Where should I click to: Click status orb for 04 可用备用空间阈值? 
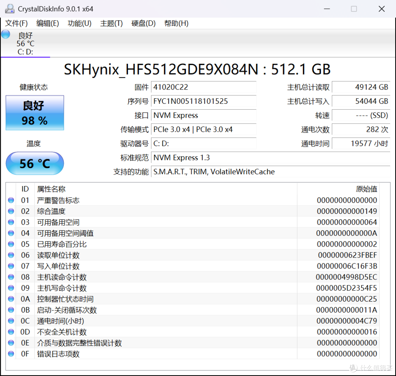pos(11,233)
